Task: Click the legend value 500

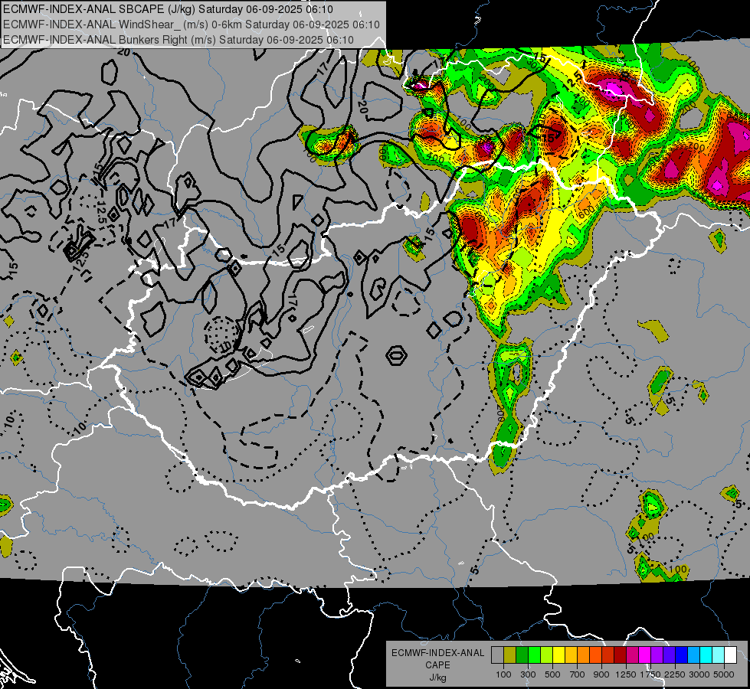Action: pyautogui.click(x=552, y=674)
